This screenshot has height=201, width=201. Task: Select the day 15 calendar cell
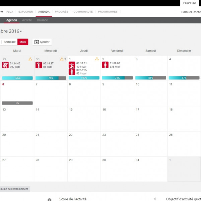pos(84,119)
